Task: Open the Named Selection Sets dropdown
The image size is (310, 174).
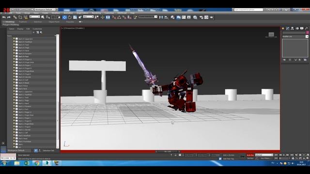Action: pos(148,17)
